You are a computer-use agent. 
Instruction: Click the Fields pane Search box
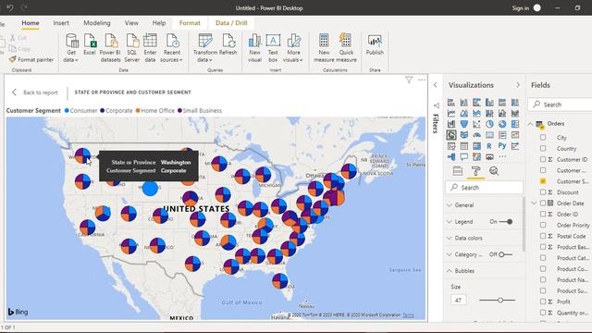click(x=560, y=105)
